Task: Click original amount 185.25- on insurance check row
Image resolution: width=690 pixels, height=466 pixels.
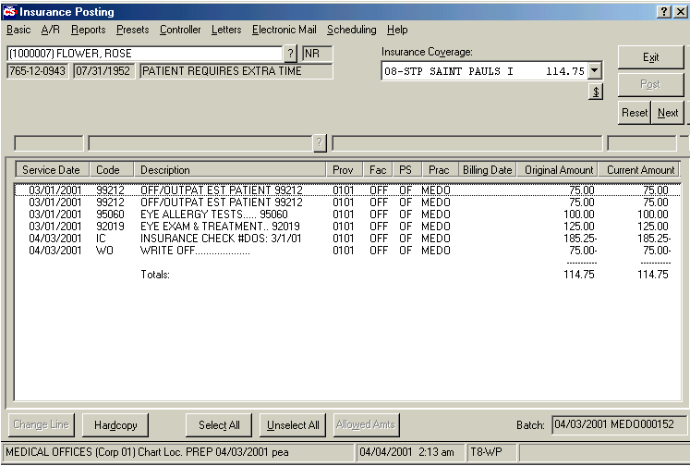Action: click(x=580, y=239)
